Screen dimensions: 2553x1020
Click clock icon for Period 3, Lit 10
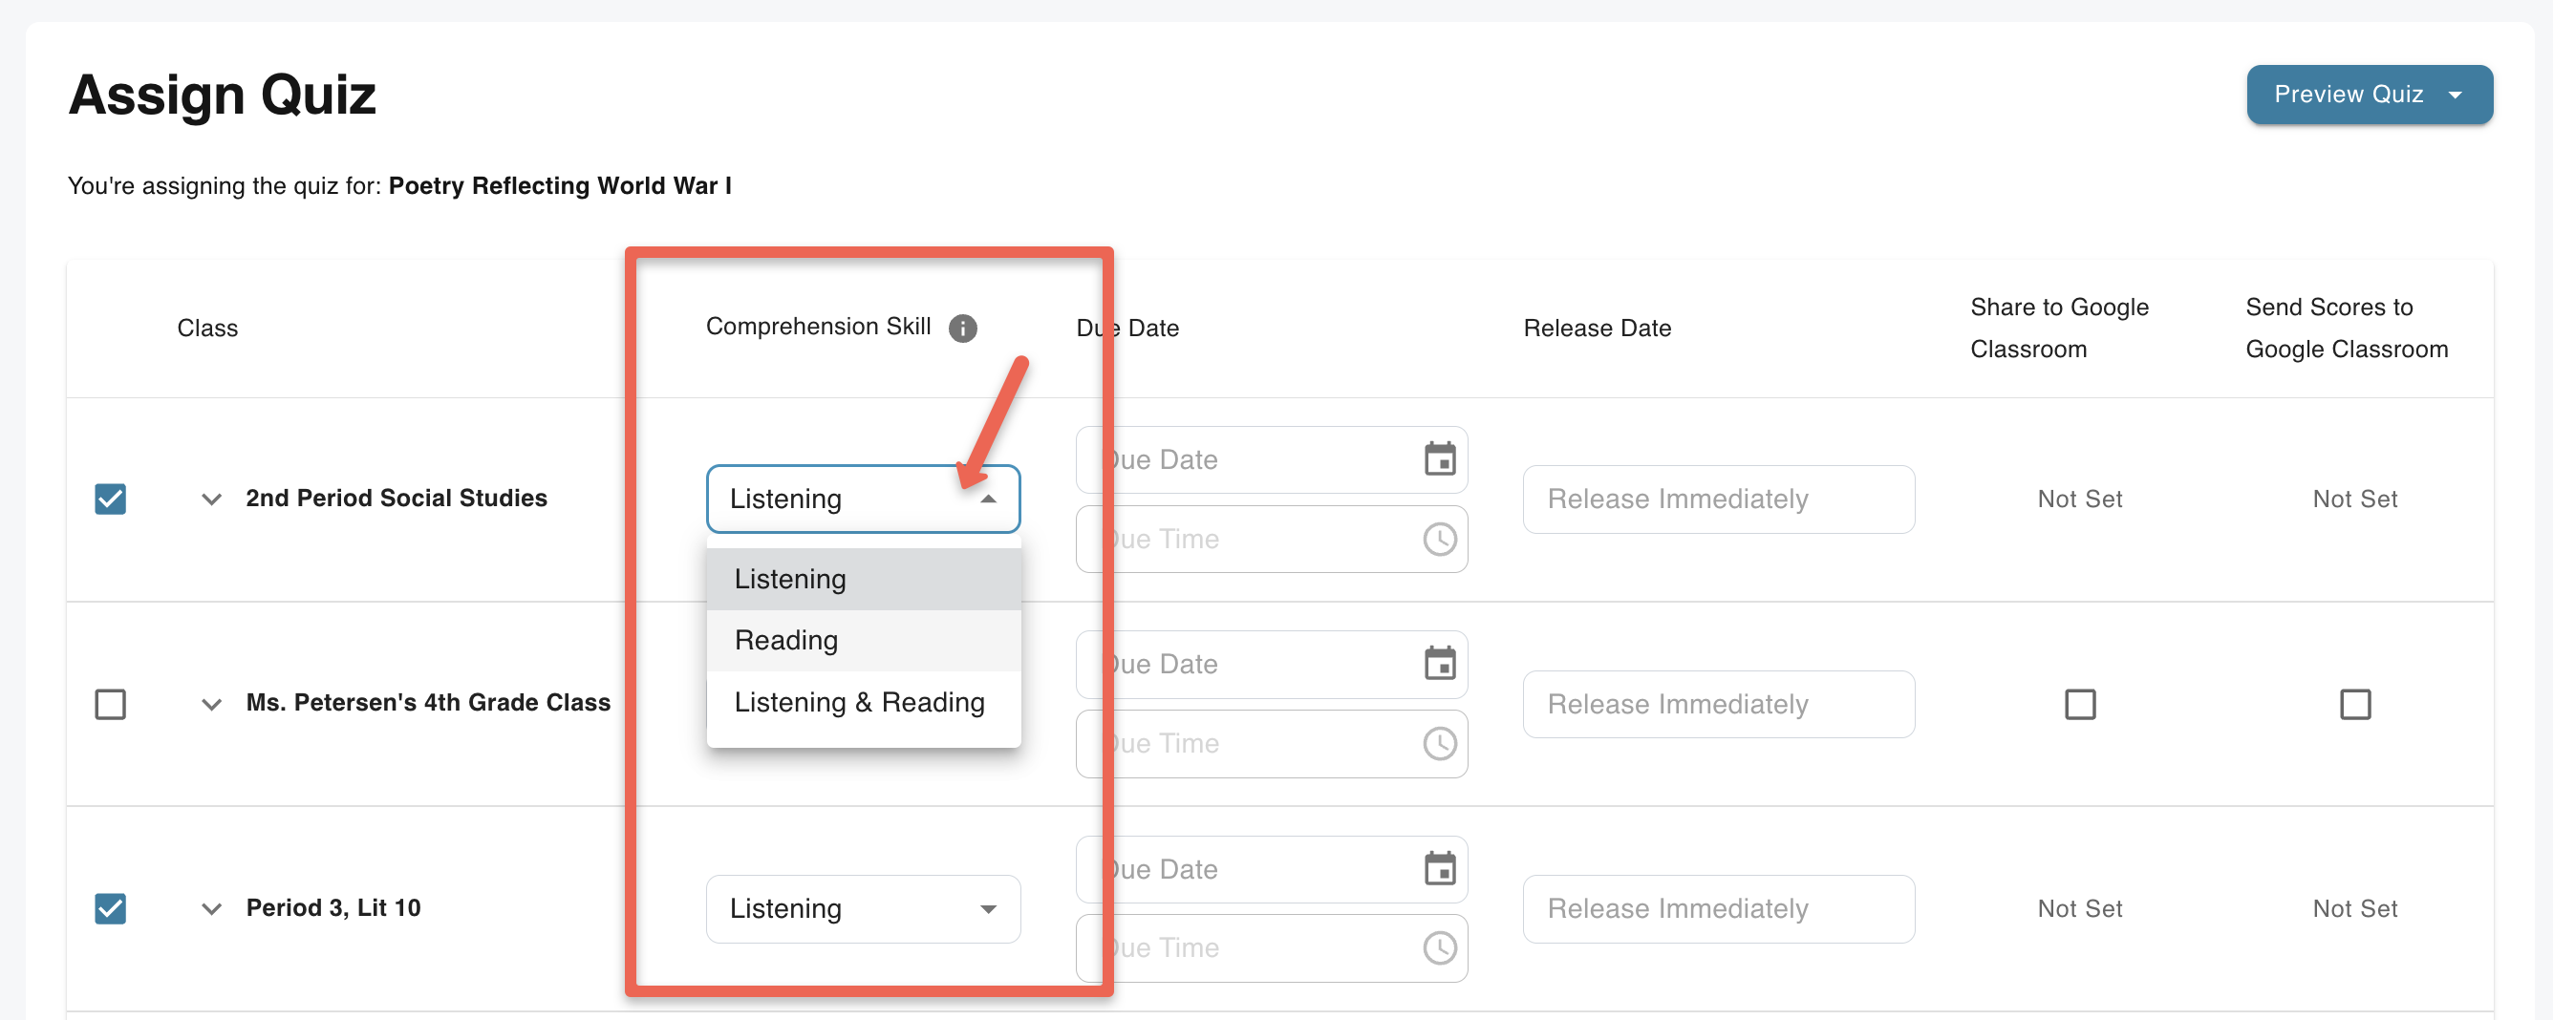(x=1439, y=947)
